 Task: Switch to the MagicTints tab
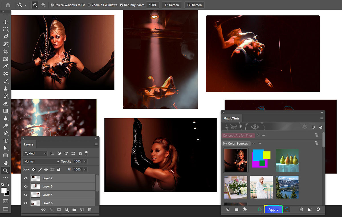tap(231, 118)
